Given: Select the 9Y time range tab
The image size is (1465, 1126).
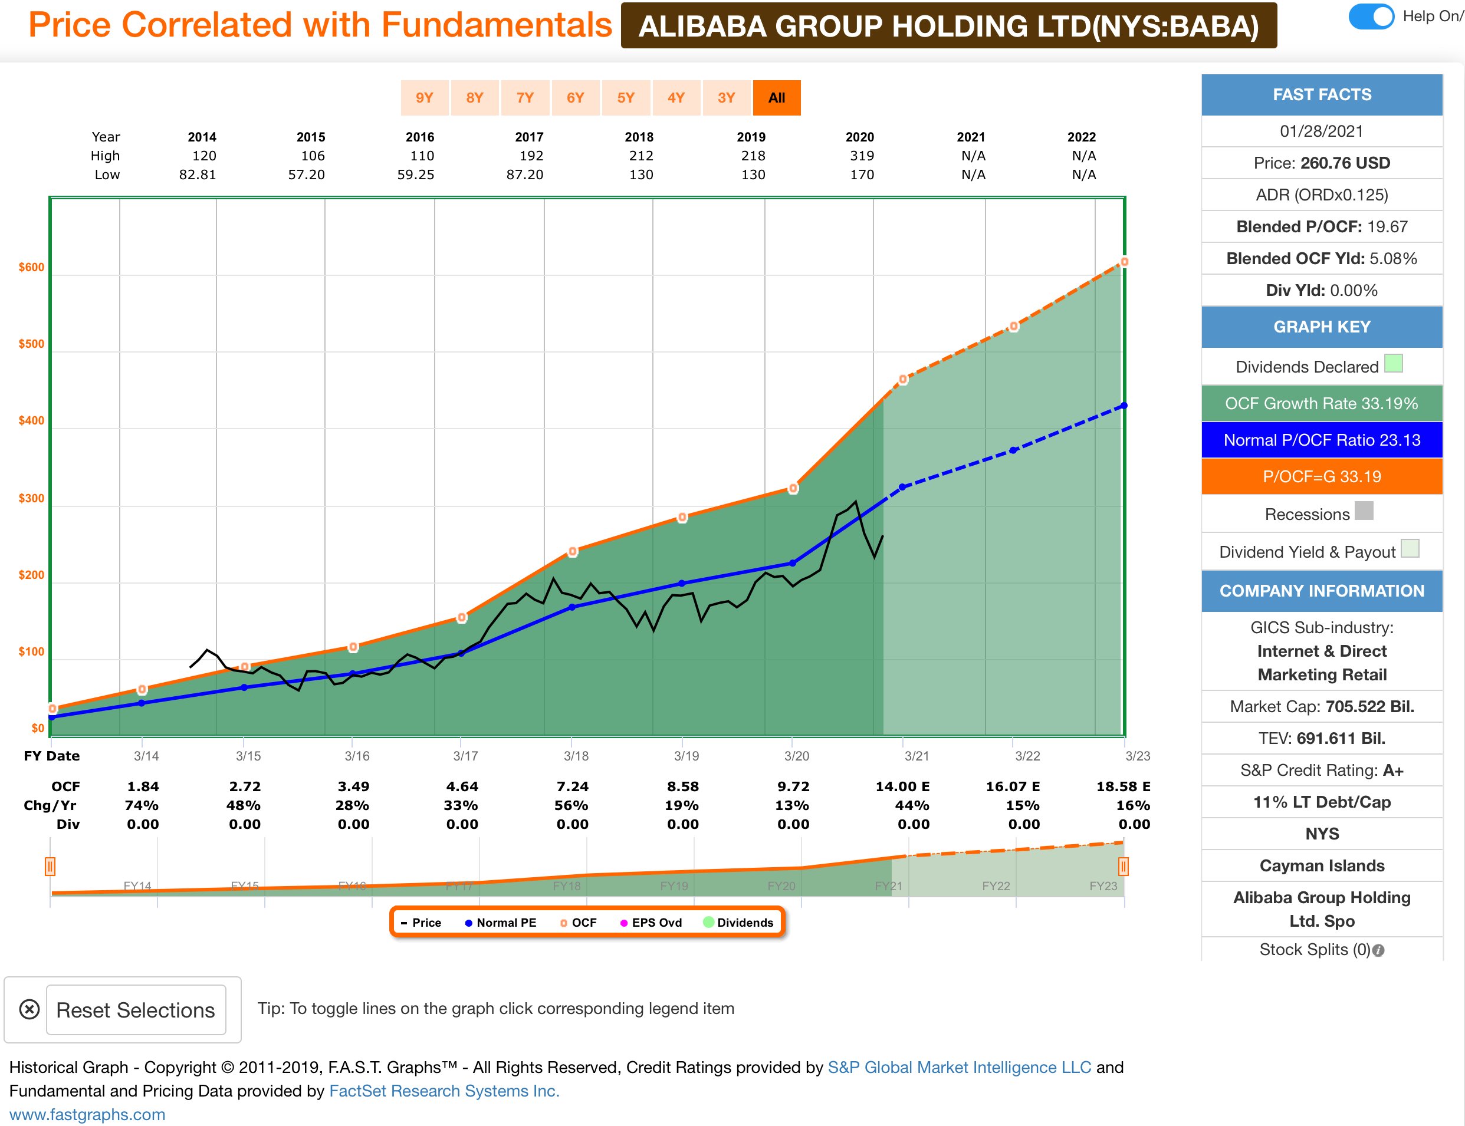Looking at the screenshot, I should click(425, 98).
